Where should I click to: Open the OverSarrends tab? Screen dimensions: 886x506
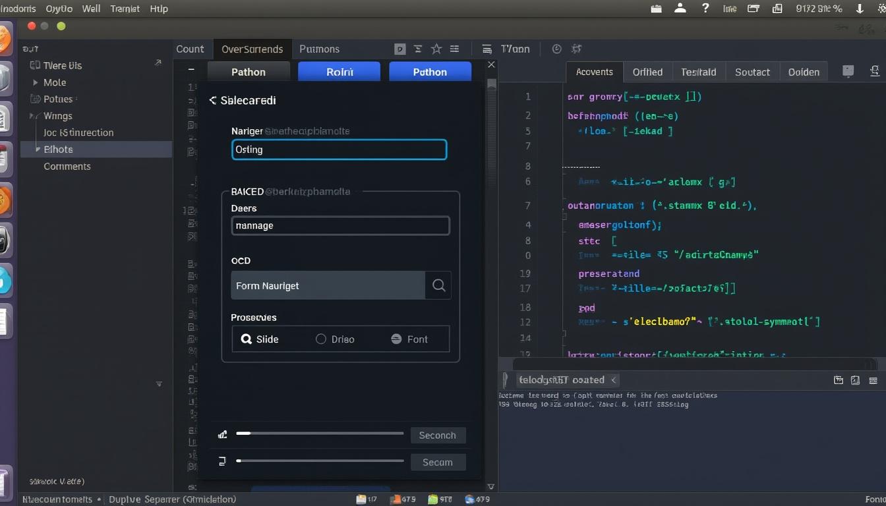[x=252, y=48]
